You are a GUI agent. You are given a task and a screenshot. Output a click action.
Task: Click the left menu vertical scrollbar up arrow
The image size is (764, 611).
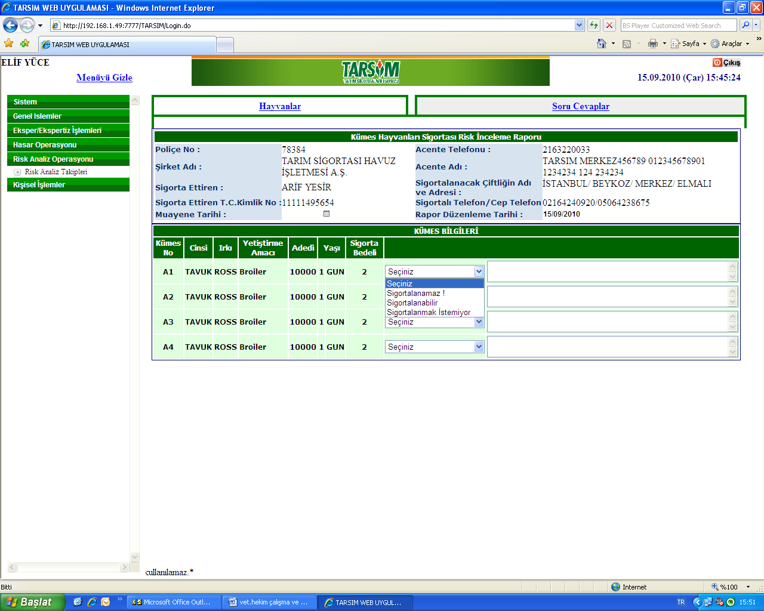(x=135, y=100)
